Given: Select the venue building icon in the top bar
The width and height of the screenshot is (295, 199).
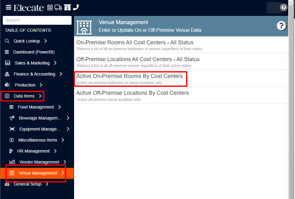Looking at the screenshot, I should 67,7.
